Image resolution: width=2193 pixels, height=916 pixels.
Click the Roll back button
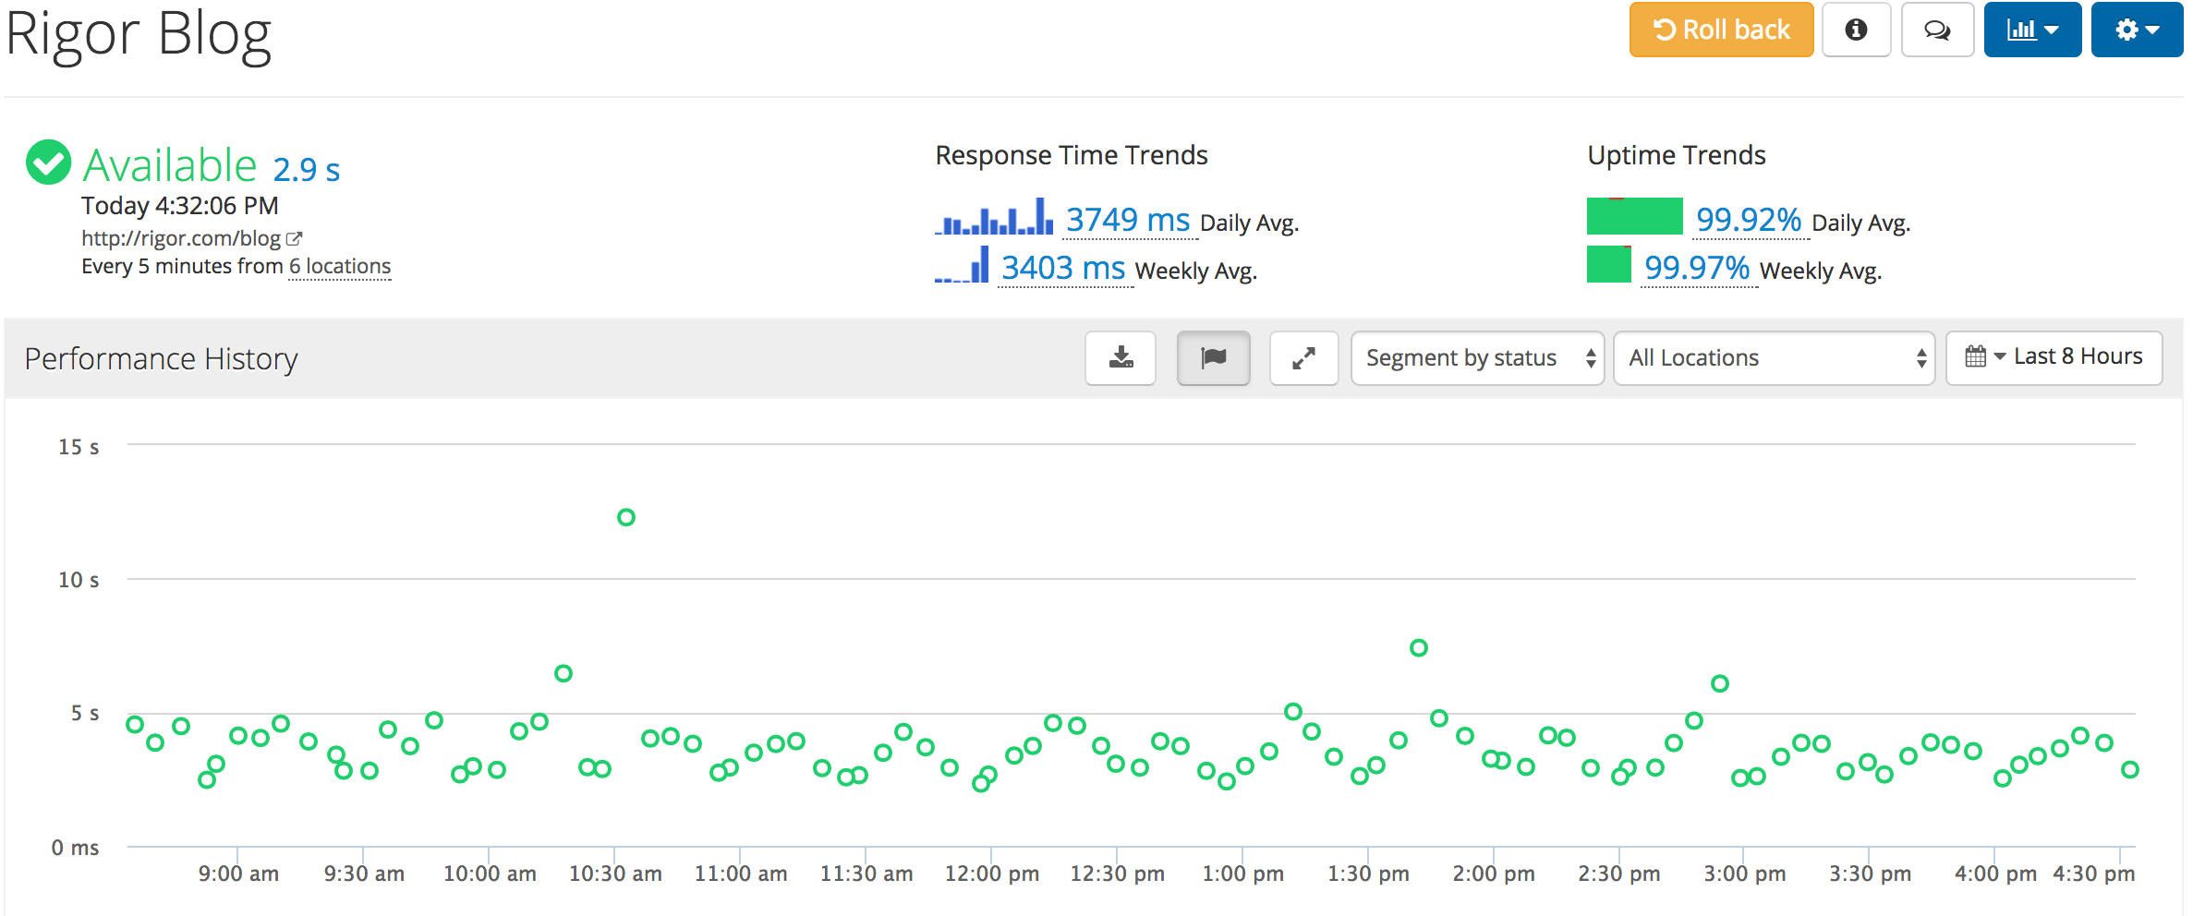(1721, 30)
